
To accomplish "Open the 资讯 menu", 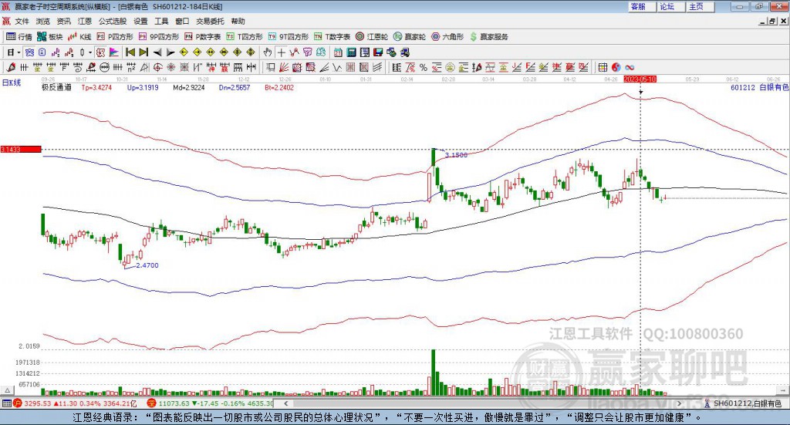I will [63, 21].
